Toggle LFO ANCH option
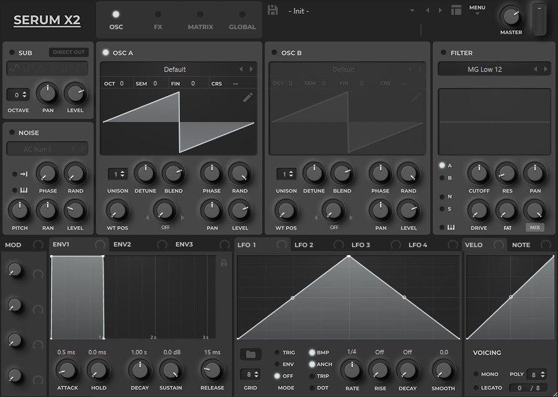 (x=312, y=364)
